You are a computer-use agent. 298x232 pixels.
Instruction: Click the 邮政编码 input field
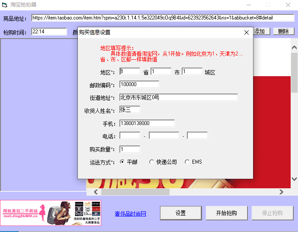[x=139, y=84]
